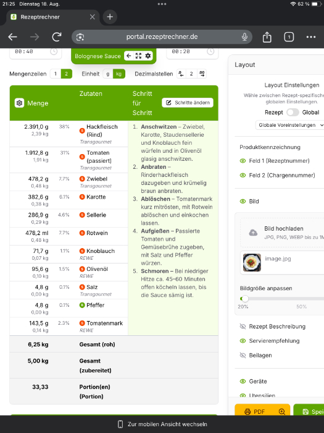Click the clock icon of 00:20 field
The width and height of the screenshot is (324, 433).
click(x=210, y=51)
